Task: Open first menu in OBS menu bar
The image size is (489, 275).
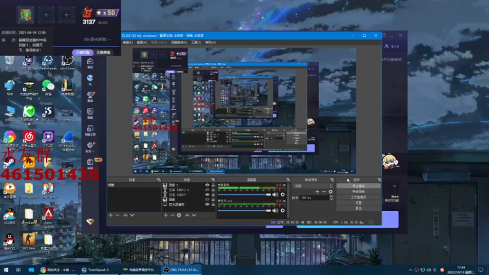Action: 128,42
